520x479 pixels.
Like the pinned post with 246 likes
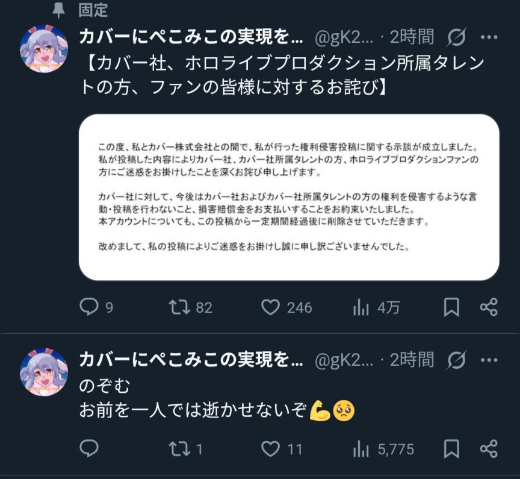(x=271, y=307)
